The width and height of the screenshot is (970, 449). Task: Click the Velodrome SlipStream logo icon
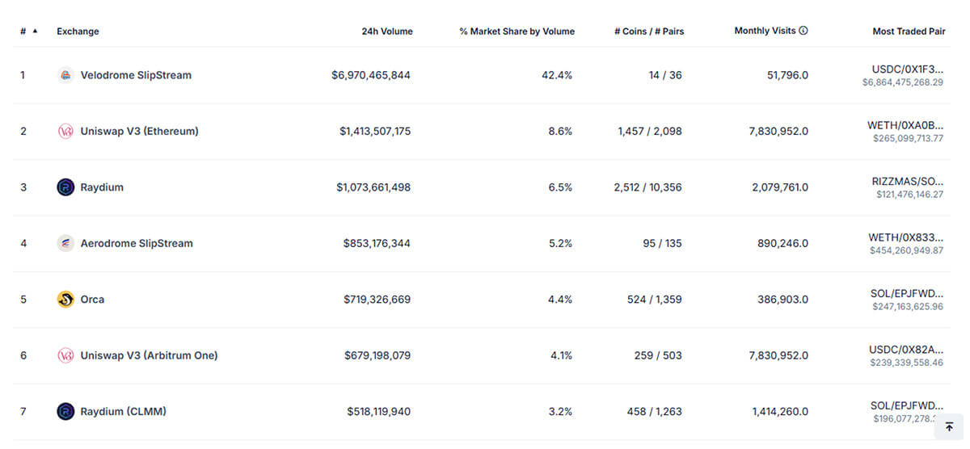[66, 75]
